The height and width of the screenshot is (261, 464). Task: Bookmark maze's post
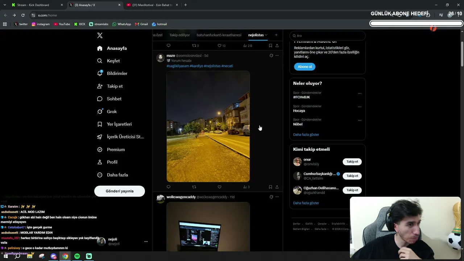[270, 187]
